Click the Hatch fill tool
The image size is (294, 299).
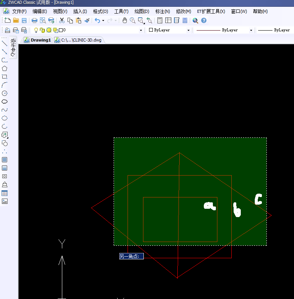tap(5, 160)
